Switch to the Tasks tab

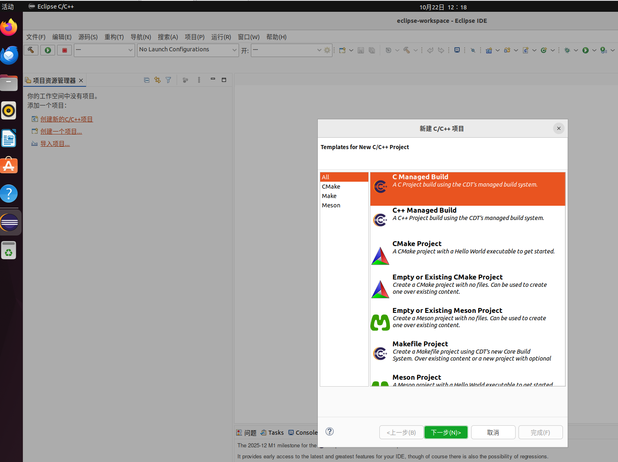pyautogui.click(x=272, y=433)
